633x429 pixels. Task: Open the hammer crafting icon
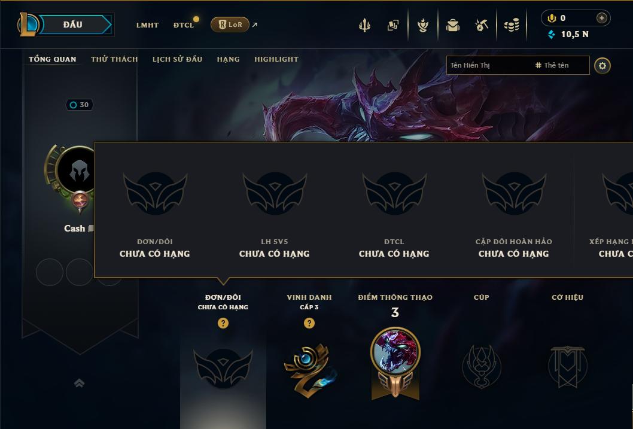(x=482, y=25)
